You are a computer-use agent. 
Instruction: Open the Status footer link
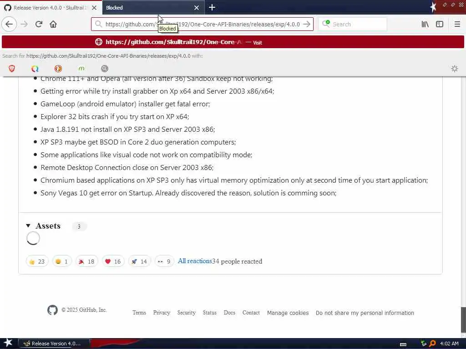point(209,313)
